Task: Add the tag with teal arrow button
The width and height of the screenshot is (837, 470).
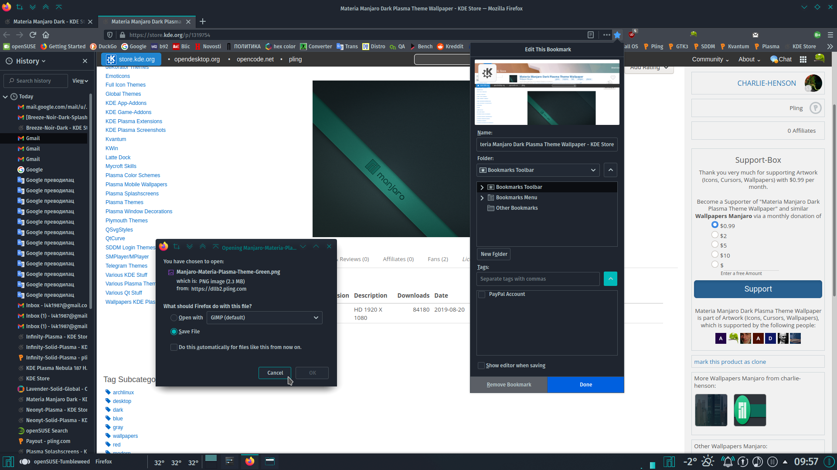Action: point(610,279)
